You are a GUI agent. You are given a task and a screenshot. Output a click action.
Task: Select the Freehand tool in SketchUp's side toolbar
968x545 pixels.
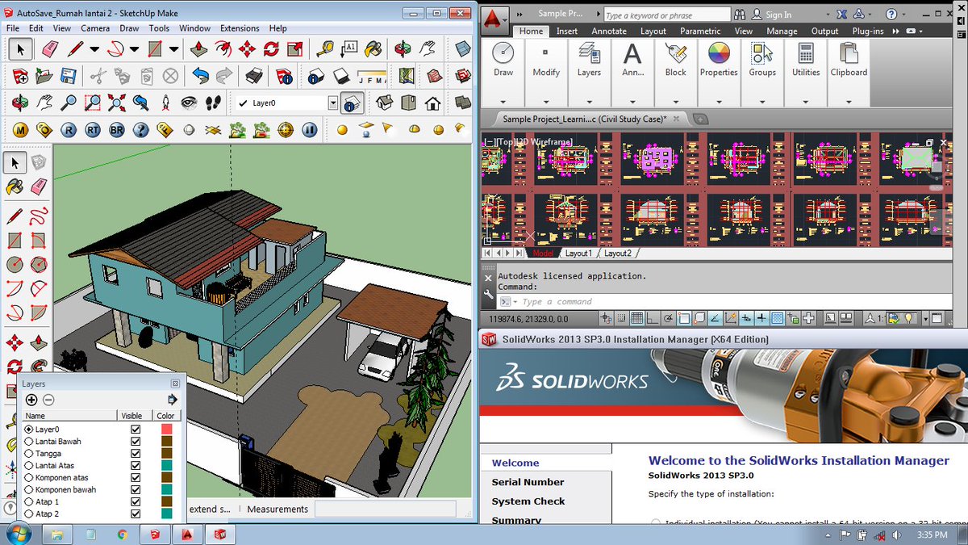(x=38, y=216)
